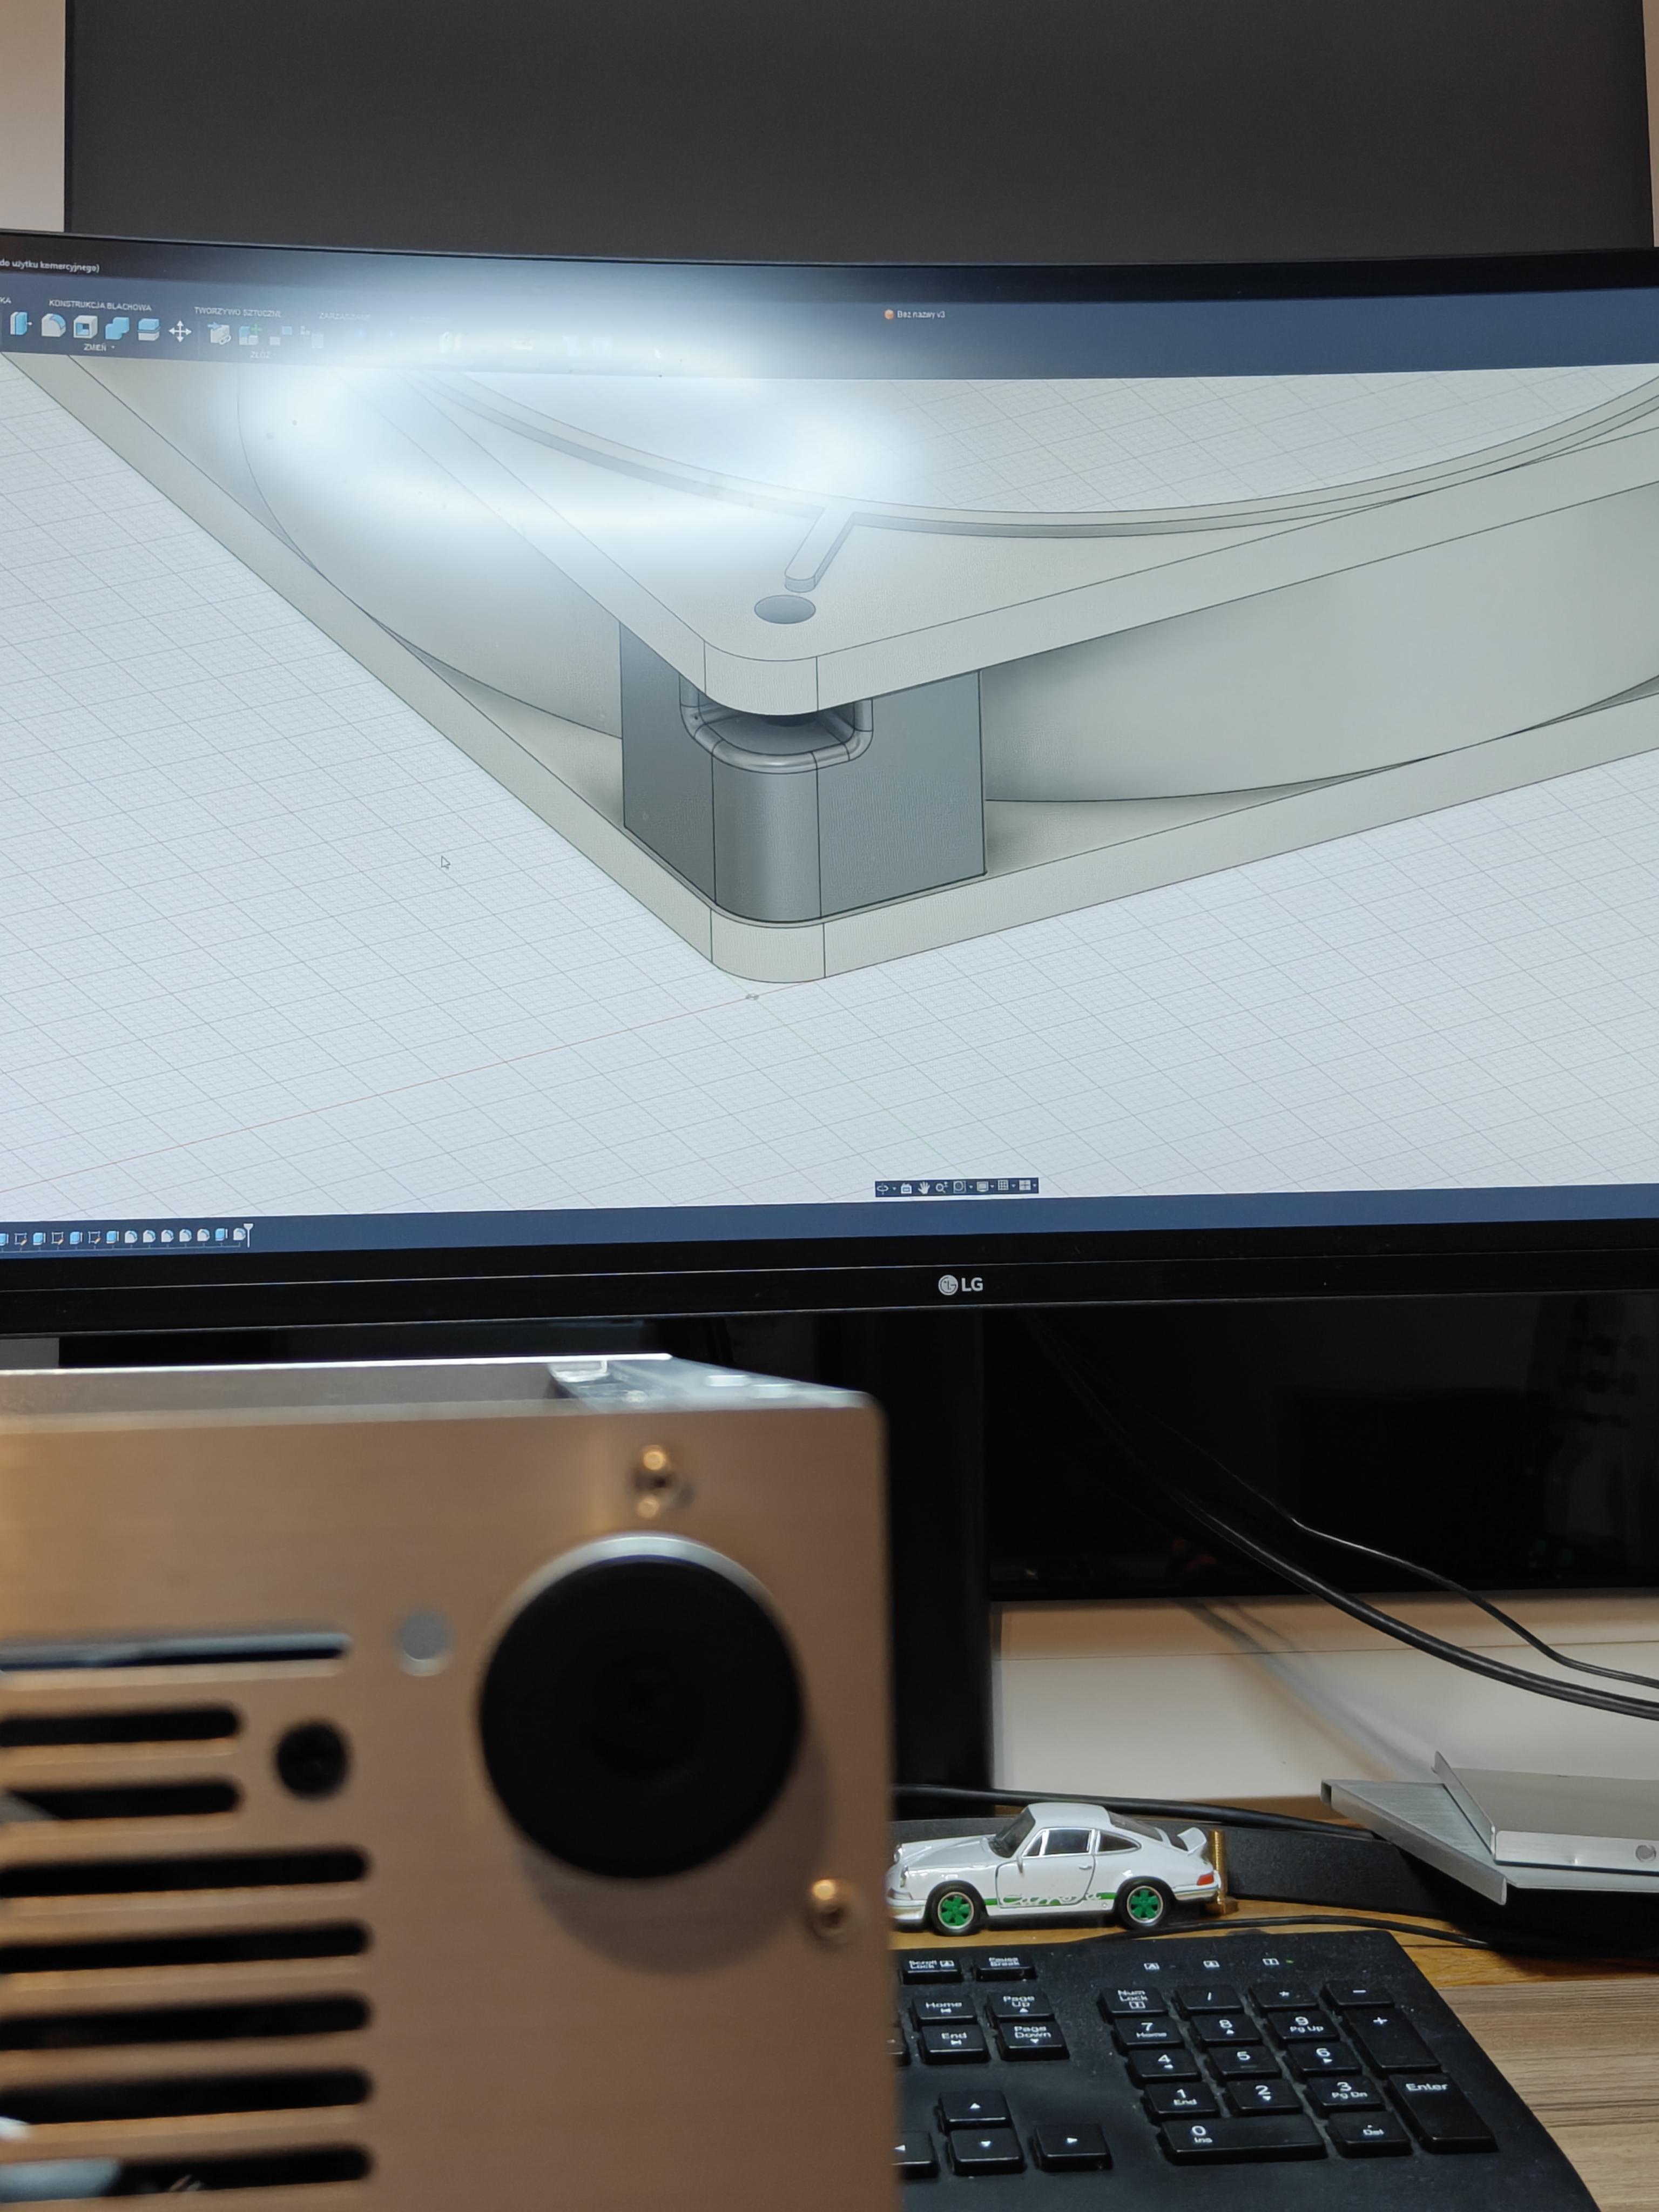Screen dimensions: 1659x2212
Task: Switch to TWORZYWO SZTUCZNE tab
Action: [237, 313]
